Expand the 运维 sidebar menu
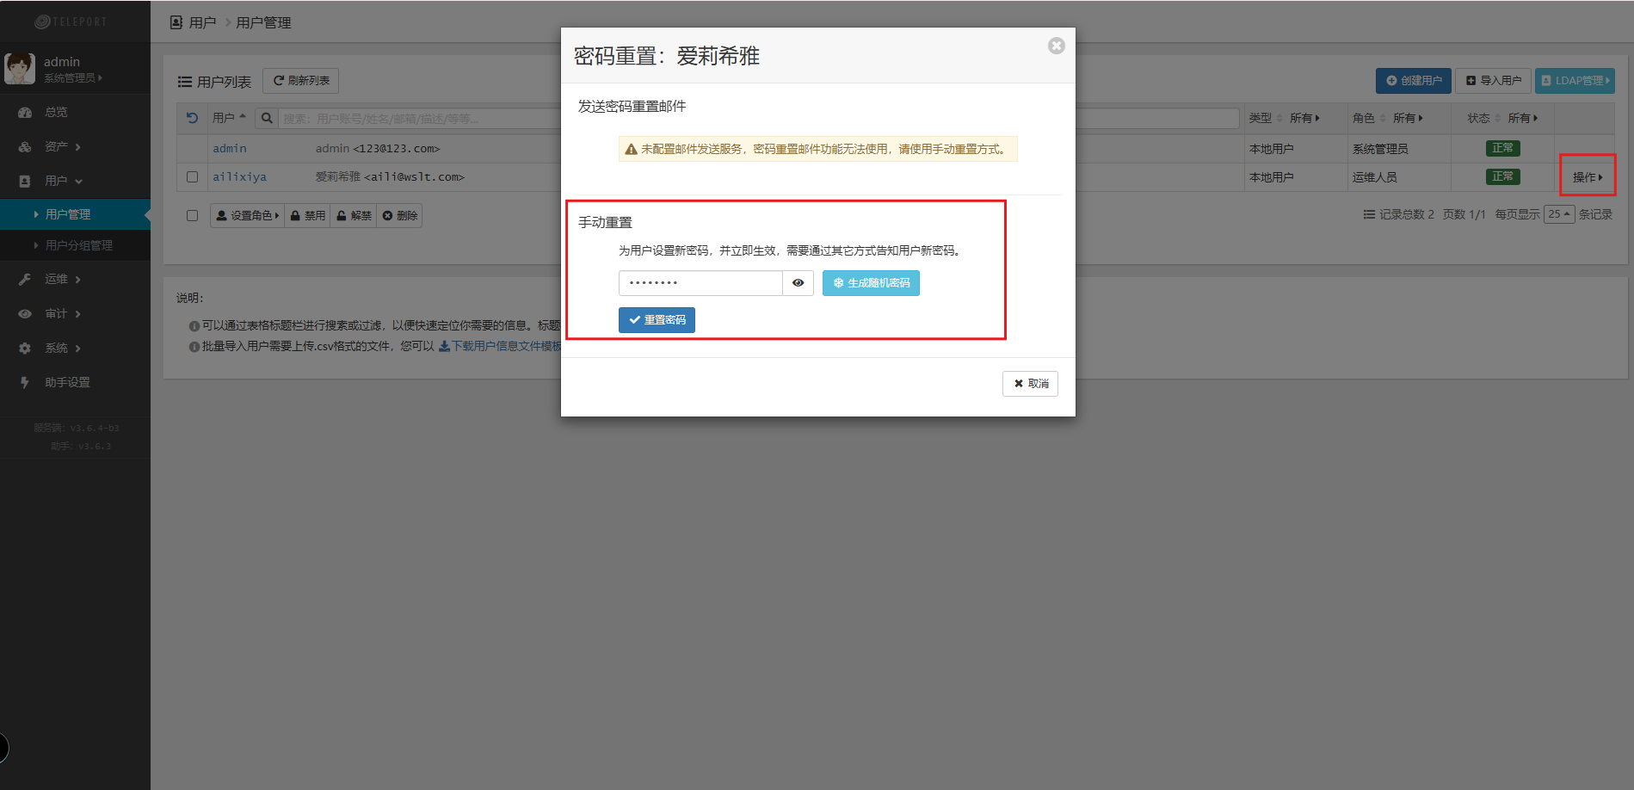1634x790 pixels. pyautogui.click(x=57, y=280)
